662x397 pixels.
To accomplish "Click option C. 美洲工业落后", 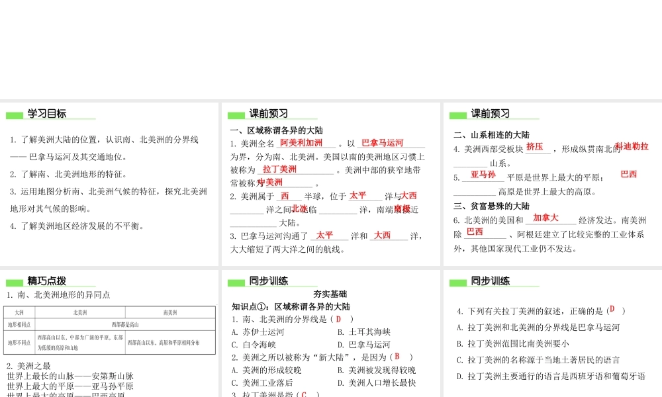I will (x=262, y=382).
